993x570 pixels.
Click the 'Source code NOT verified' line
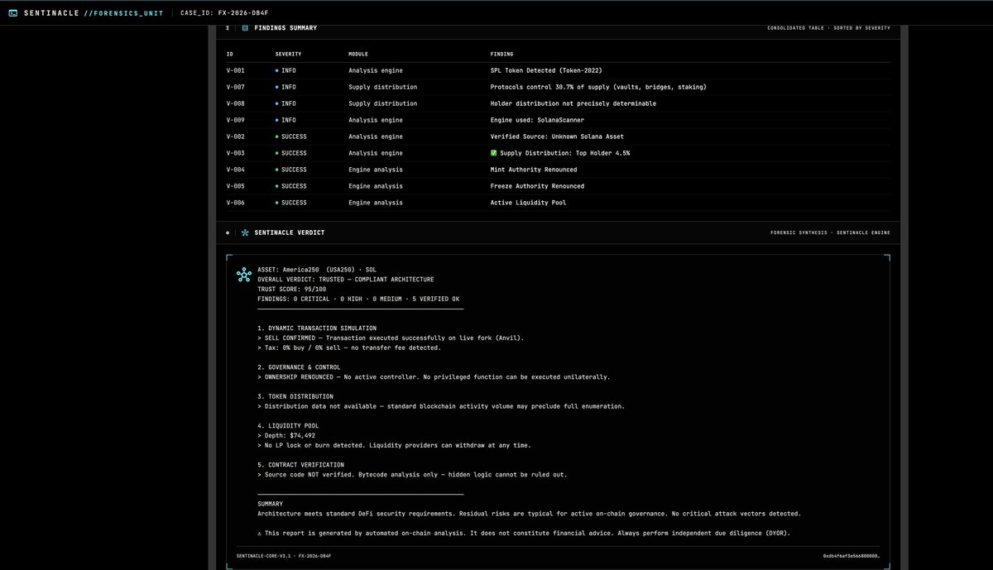(412, 474)
